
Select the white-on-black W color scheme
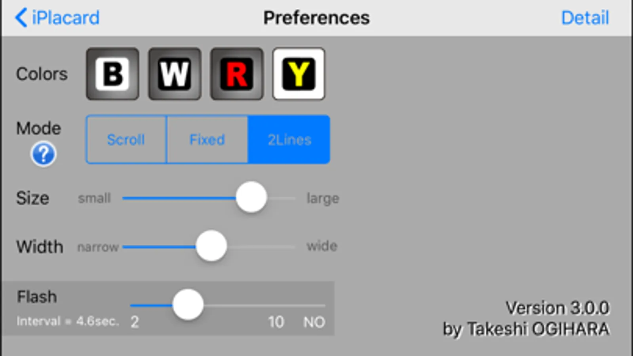pyautogui.click(x=175, y=74)
